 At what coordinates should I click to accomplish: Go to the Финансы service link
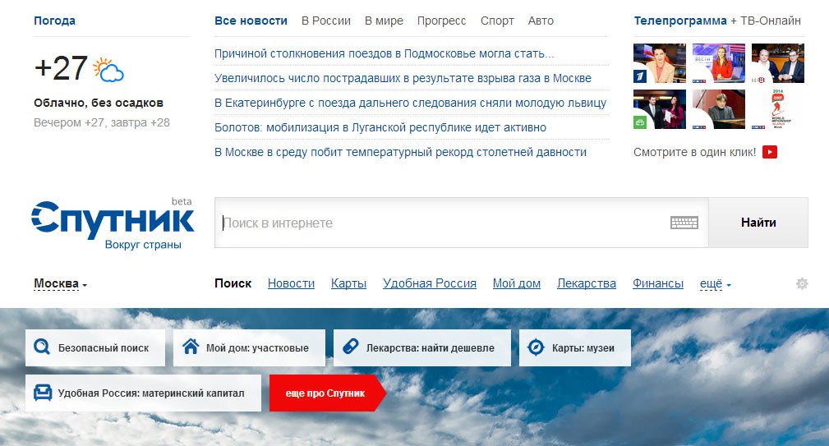point(658,283)
